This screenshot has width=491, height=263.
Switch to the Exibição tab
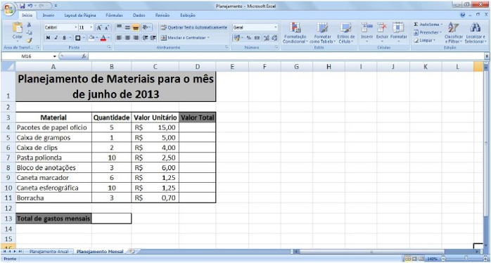(188, 15)
